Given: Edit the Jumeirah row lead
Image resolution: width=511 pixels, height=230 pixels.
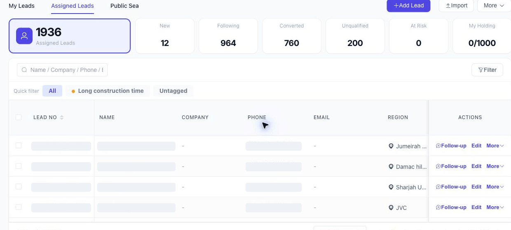Looking at the screenshot, I should pos(476,146).
